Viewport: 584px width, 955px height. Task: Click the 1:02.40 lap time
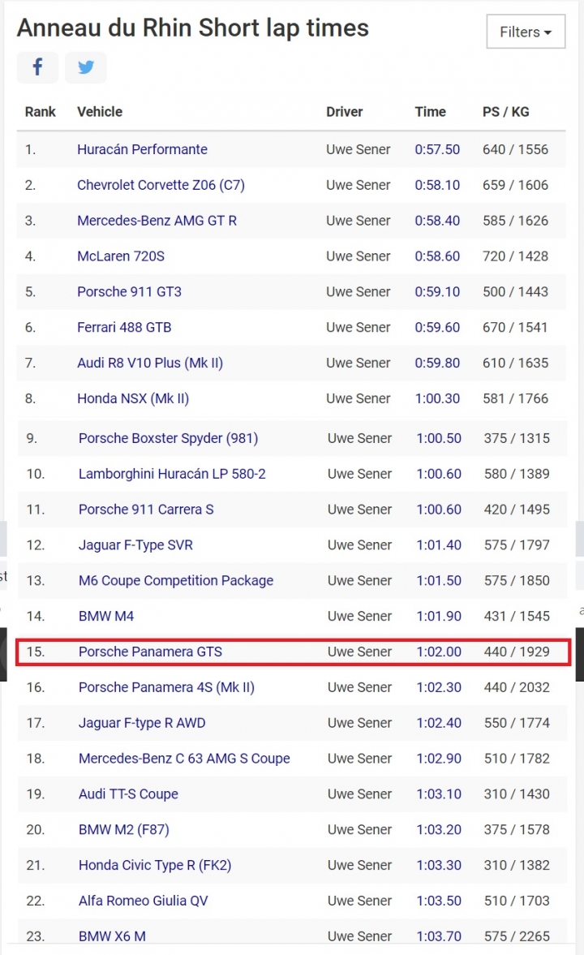pos(439,723)
